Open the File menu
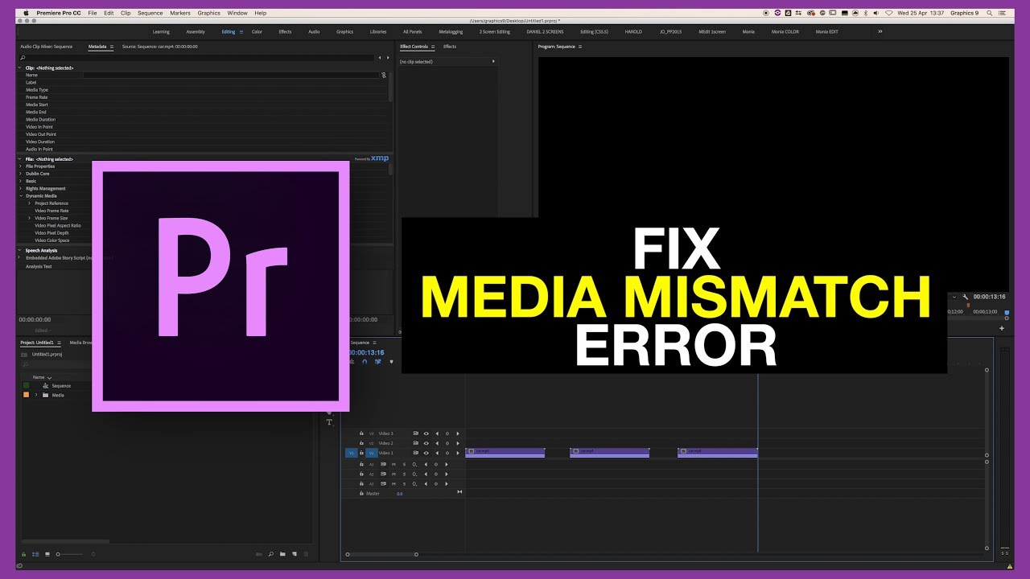 tap(93, 13)
